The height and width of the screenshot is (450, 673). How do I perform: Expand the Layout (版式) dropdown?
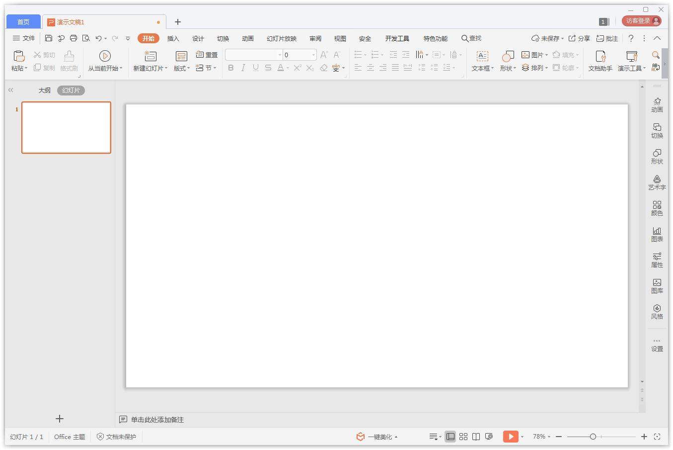tap(182, 68)
